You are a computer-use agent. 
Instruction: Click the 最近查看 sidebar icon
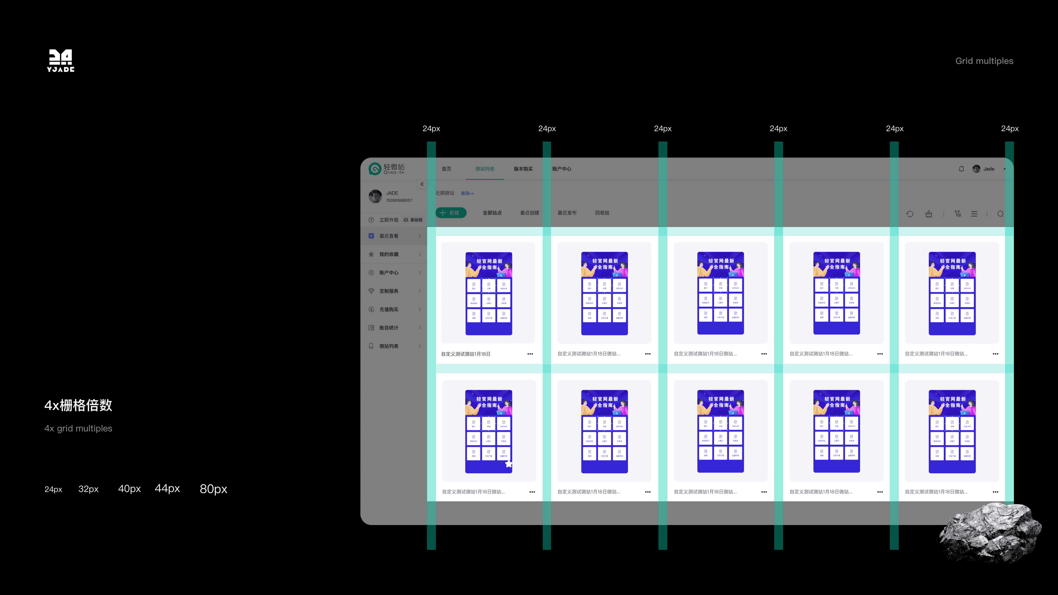371,236
